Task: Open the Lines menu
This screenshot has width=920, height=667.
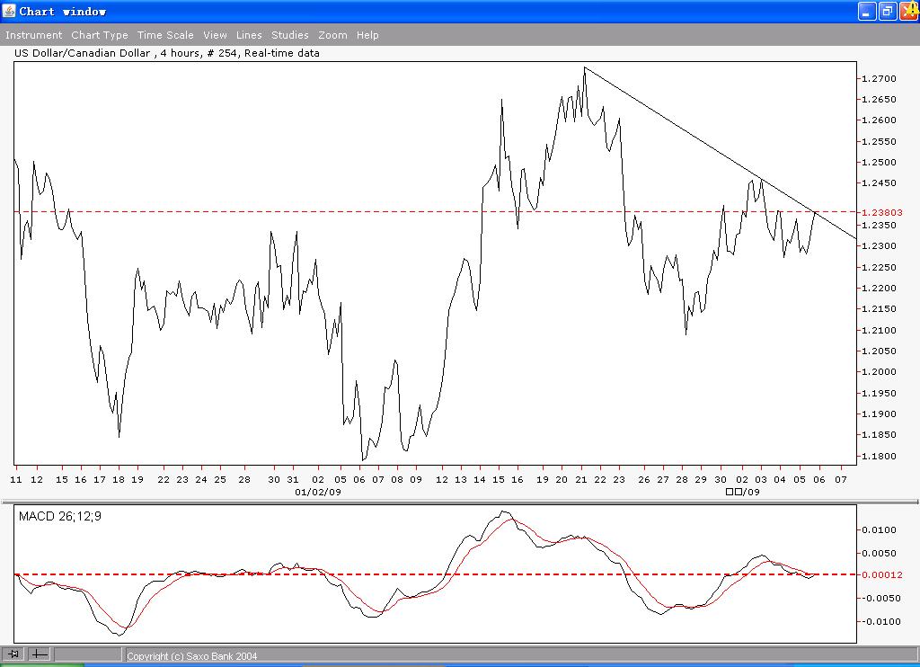Action: [x=249, y=35]
